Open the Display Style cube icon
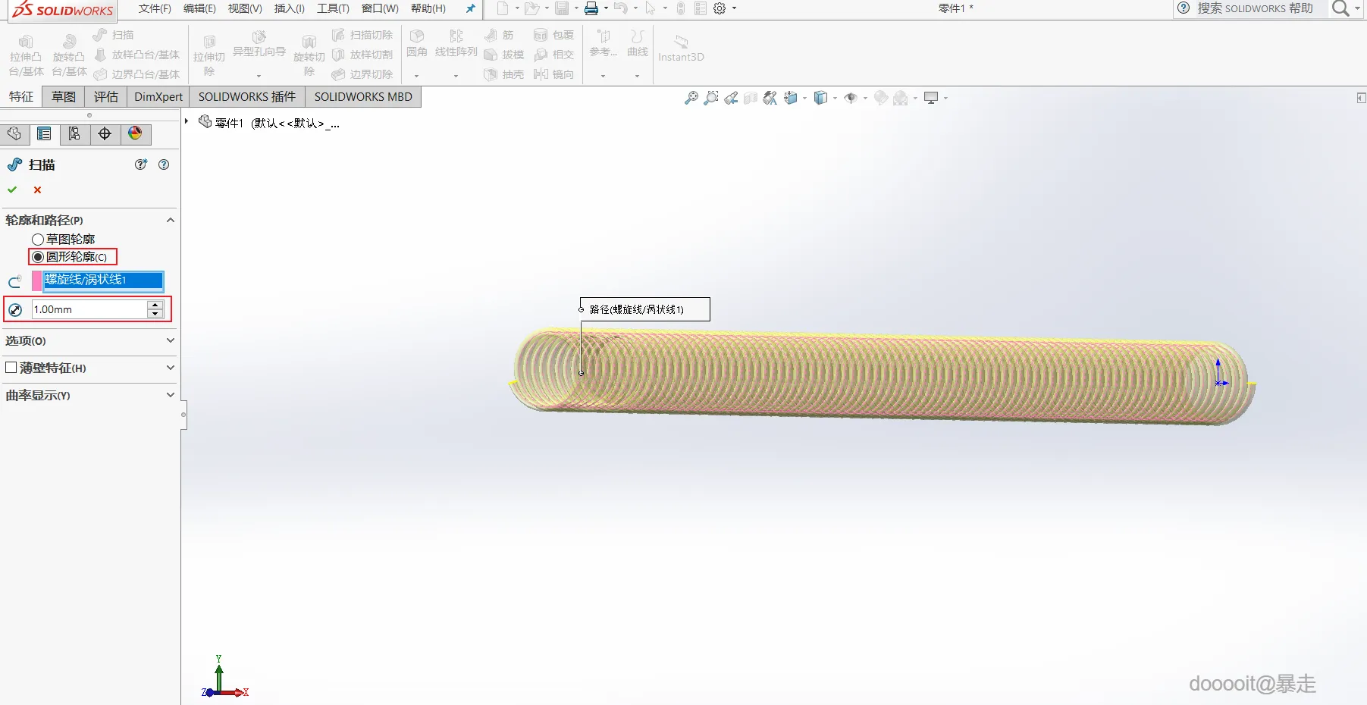This screenshot has width=1367, height=705. point(820,98)
